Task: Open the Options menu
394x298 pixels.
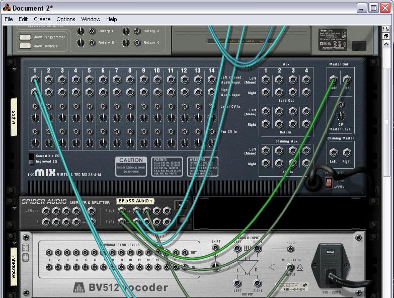Action: click(65, 19)
